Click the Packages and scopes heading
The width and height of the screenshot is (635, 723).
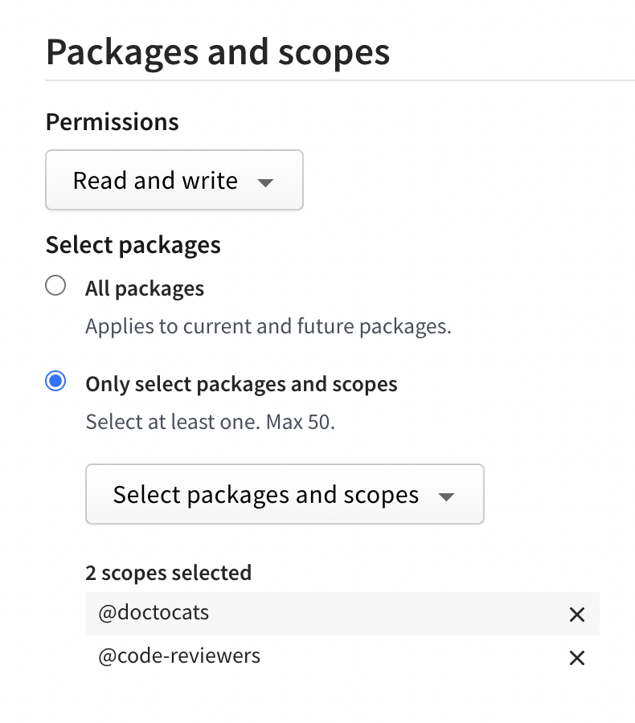click(x=218, y=51)
